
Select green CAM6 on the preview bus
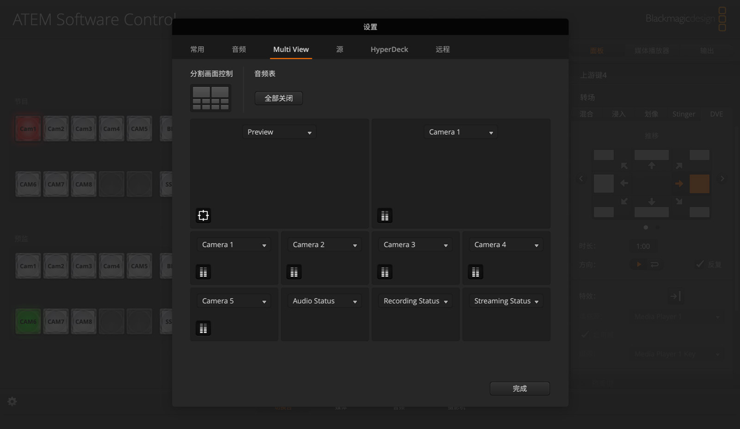[28, 321]
